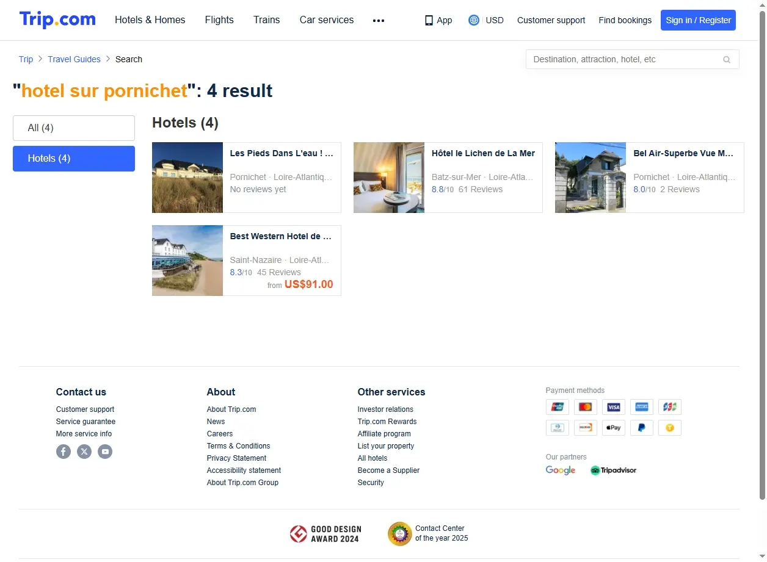Open Customer support in header

[x=551, y=20]
